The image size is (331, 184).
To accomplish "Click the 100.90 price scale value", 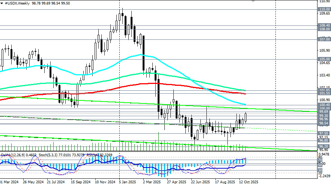I will (x=325, y=100).
